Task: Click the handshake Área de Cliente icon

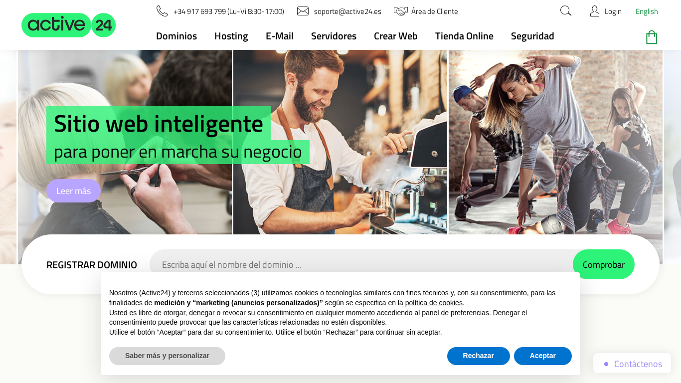Action: click(401, 11)
